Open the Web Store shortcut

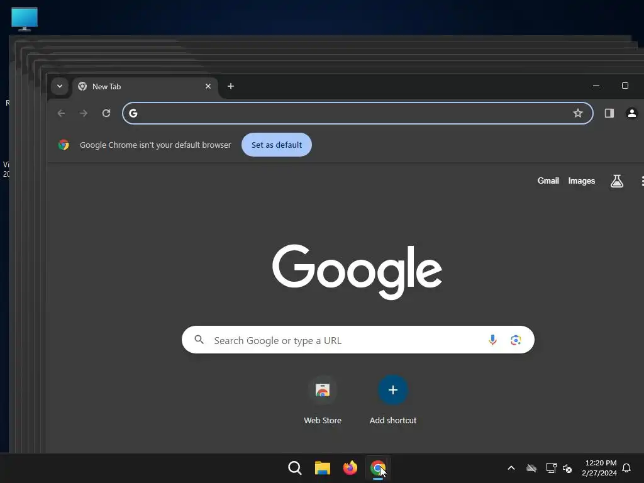(323, 401)
